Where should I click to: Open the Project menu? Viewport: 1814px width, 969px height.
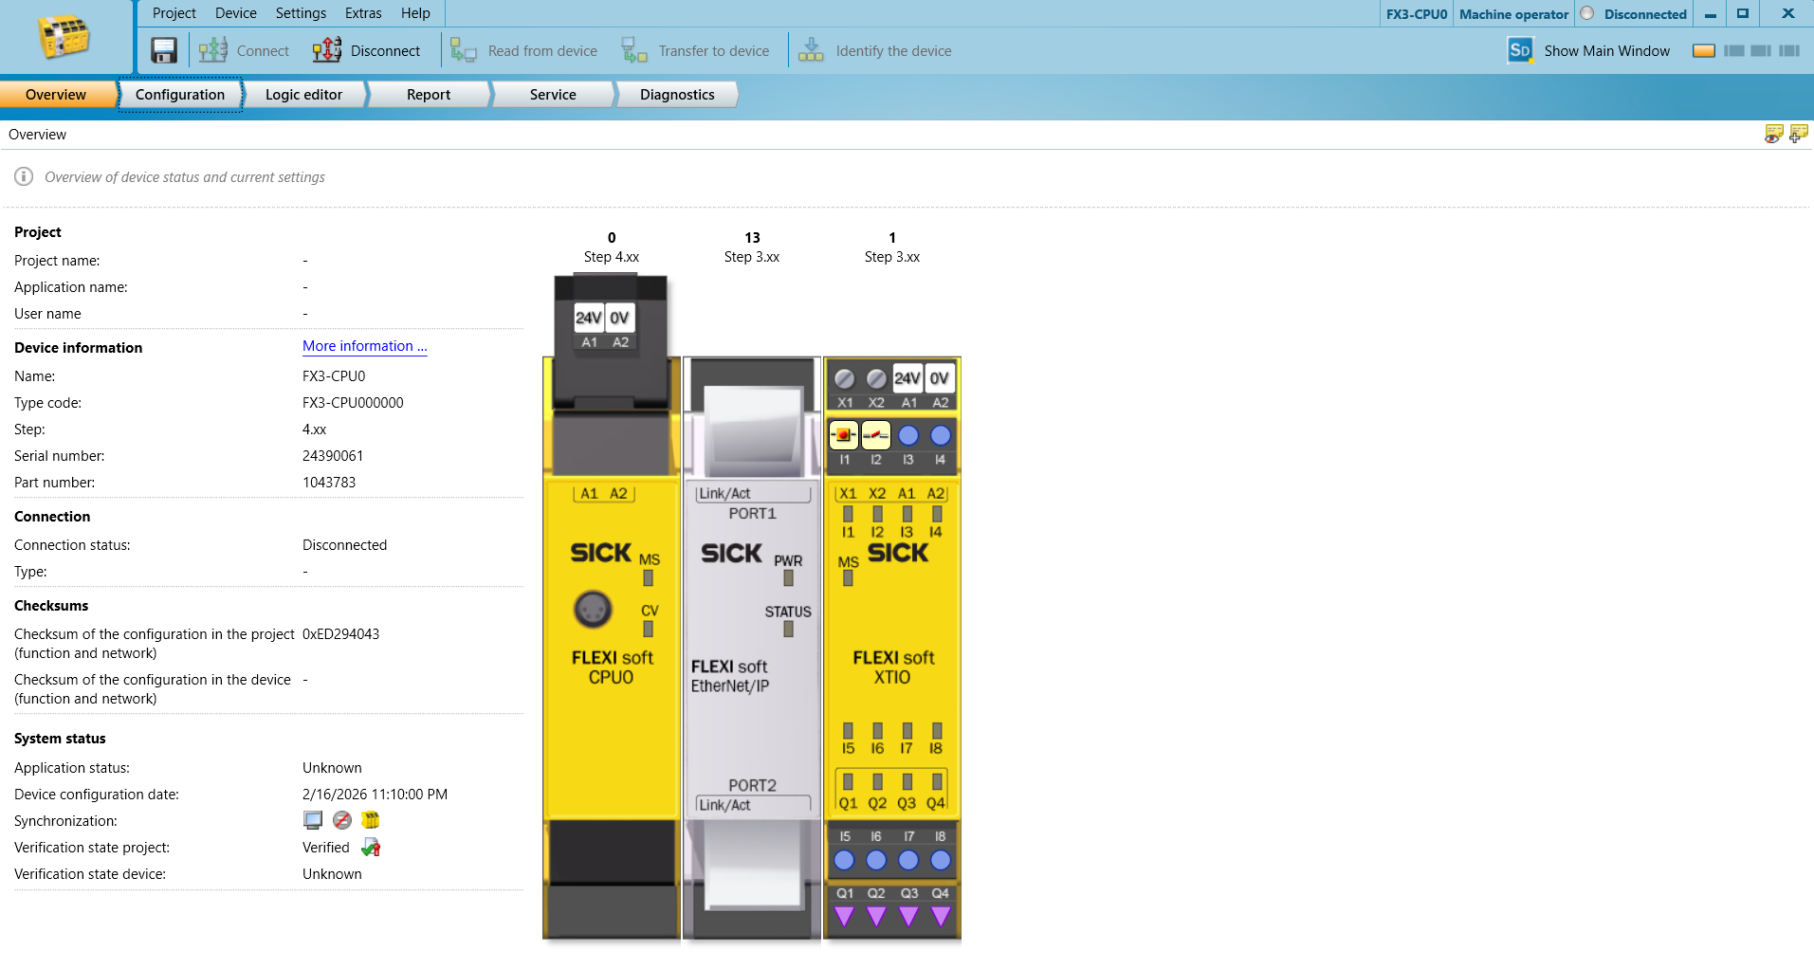point(174,13)
